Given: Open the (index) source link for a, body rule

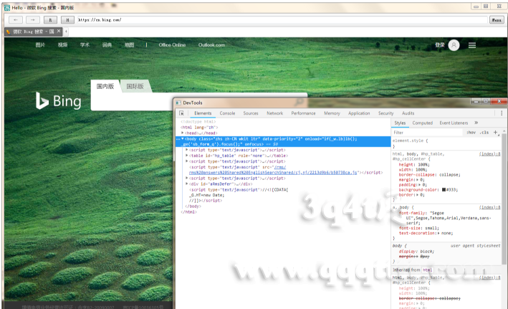Looking at the screenshot, I should (x=489, y=207).
